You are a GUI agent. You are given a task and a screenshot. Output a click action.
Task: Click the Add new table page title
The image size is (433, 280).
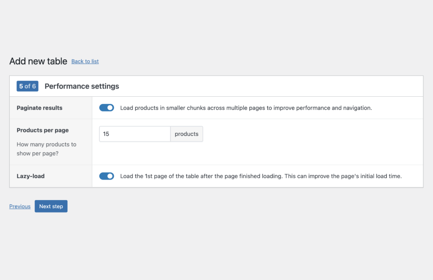(38, 61)
